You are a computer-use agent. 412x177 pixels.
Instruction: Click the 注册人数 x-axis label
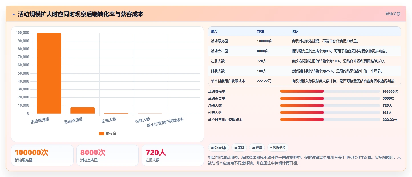109,120
